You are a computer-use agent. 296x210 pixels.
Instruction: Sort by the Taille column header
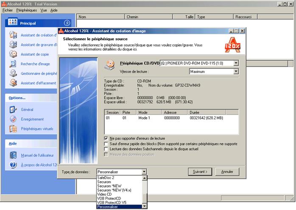pos(184,17)
